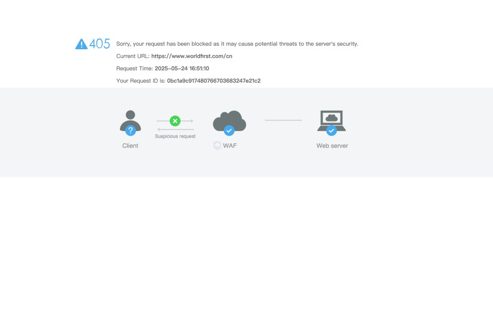The image size is (493, 322).
Task: Select the blocked request apology message
Action: pos(237,44)
